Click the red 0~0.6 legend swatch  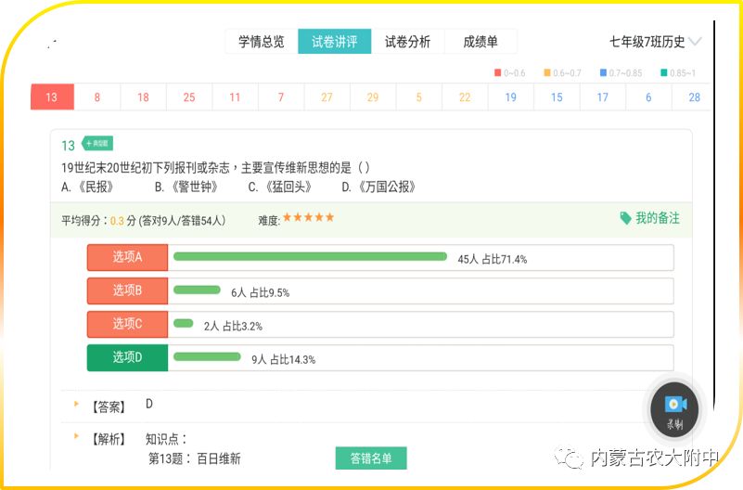pyautogui.click(x=498, y=72)
